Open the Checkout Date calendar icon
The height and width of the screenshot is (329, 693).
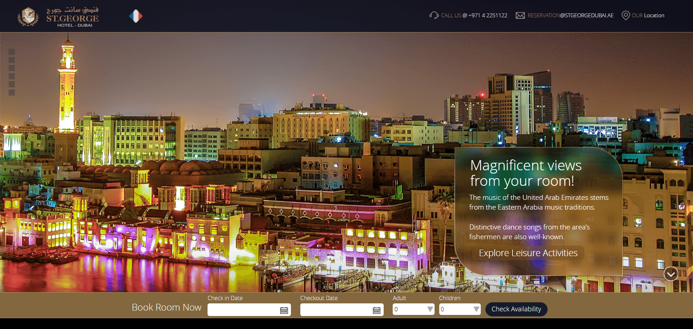376,310
